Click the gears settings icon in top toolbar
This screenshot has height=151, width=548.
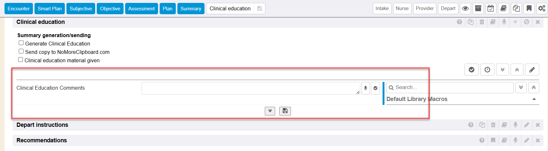click(542, 9)
